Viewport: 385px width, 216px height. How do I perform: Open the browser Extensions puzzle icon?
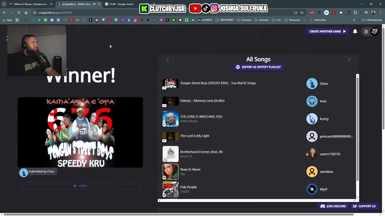pos(356,13)
